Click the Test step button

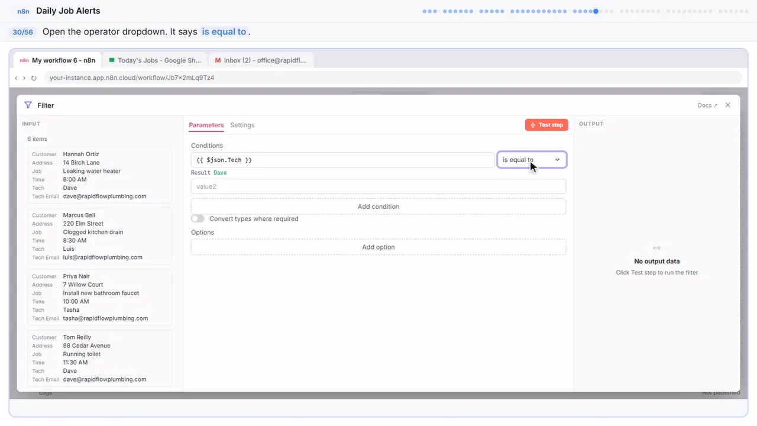(x=546, y=125)
